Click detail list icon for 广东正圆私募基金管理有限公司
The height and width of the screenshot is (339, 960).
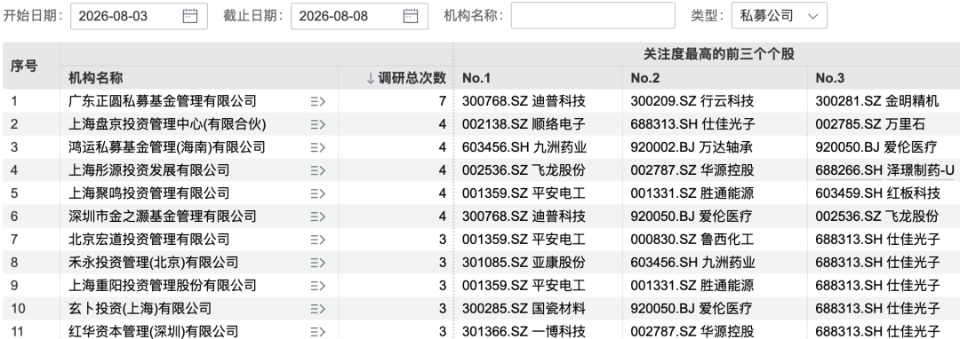[317, 101]
